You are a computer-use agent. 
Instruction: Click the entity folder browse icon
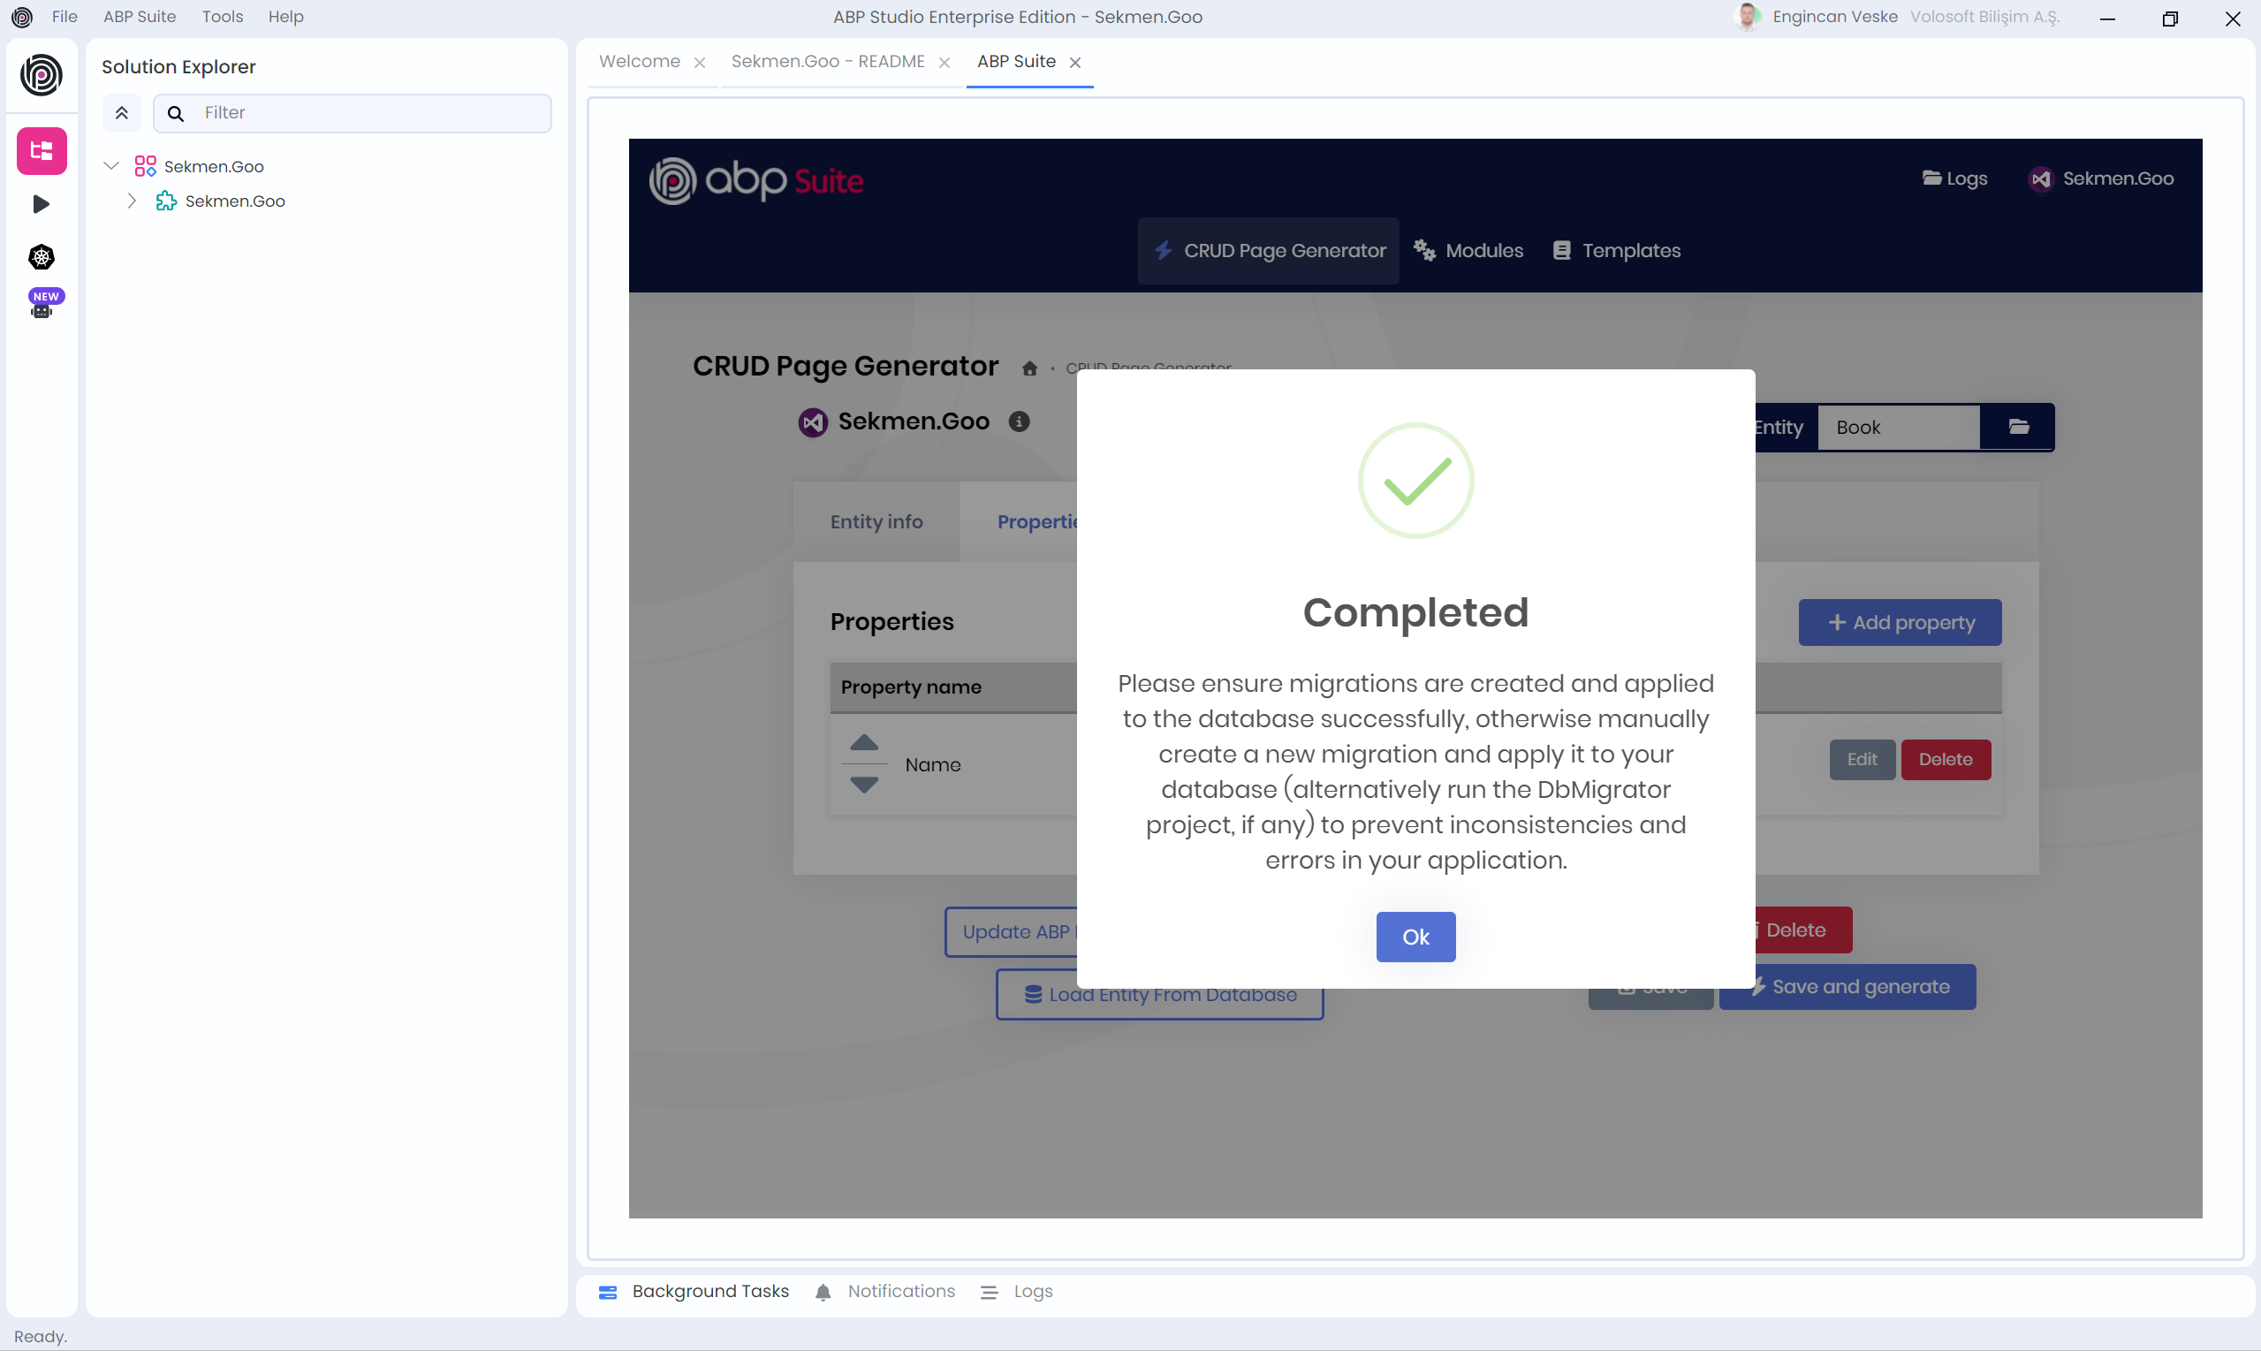tap(2018, 427)
